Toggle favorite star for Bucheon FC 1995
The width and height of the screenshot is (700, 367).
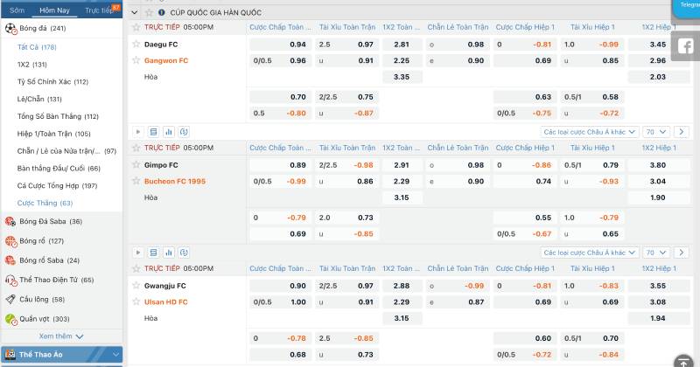136,181
